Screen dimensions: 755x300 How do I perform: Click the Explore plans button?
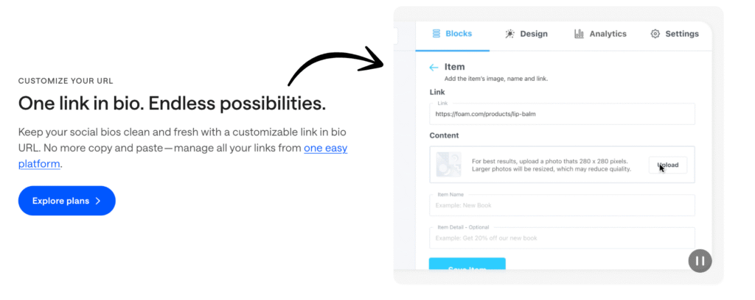point(67,201)
